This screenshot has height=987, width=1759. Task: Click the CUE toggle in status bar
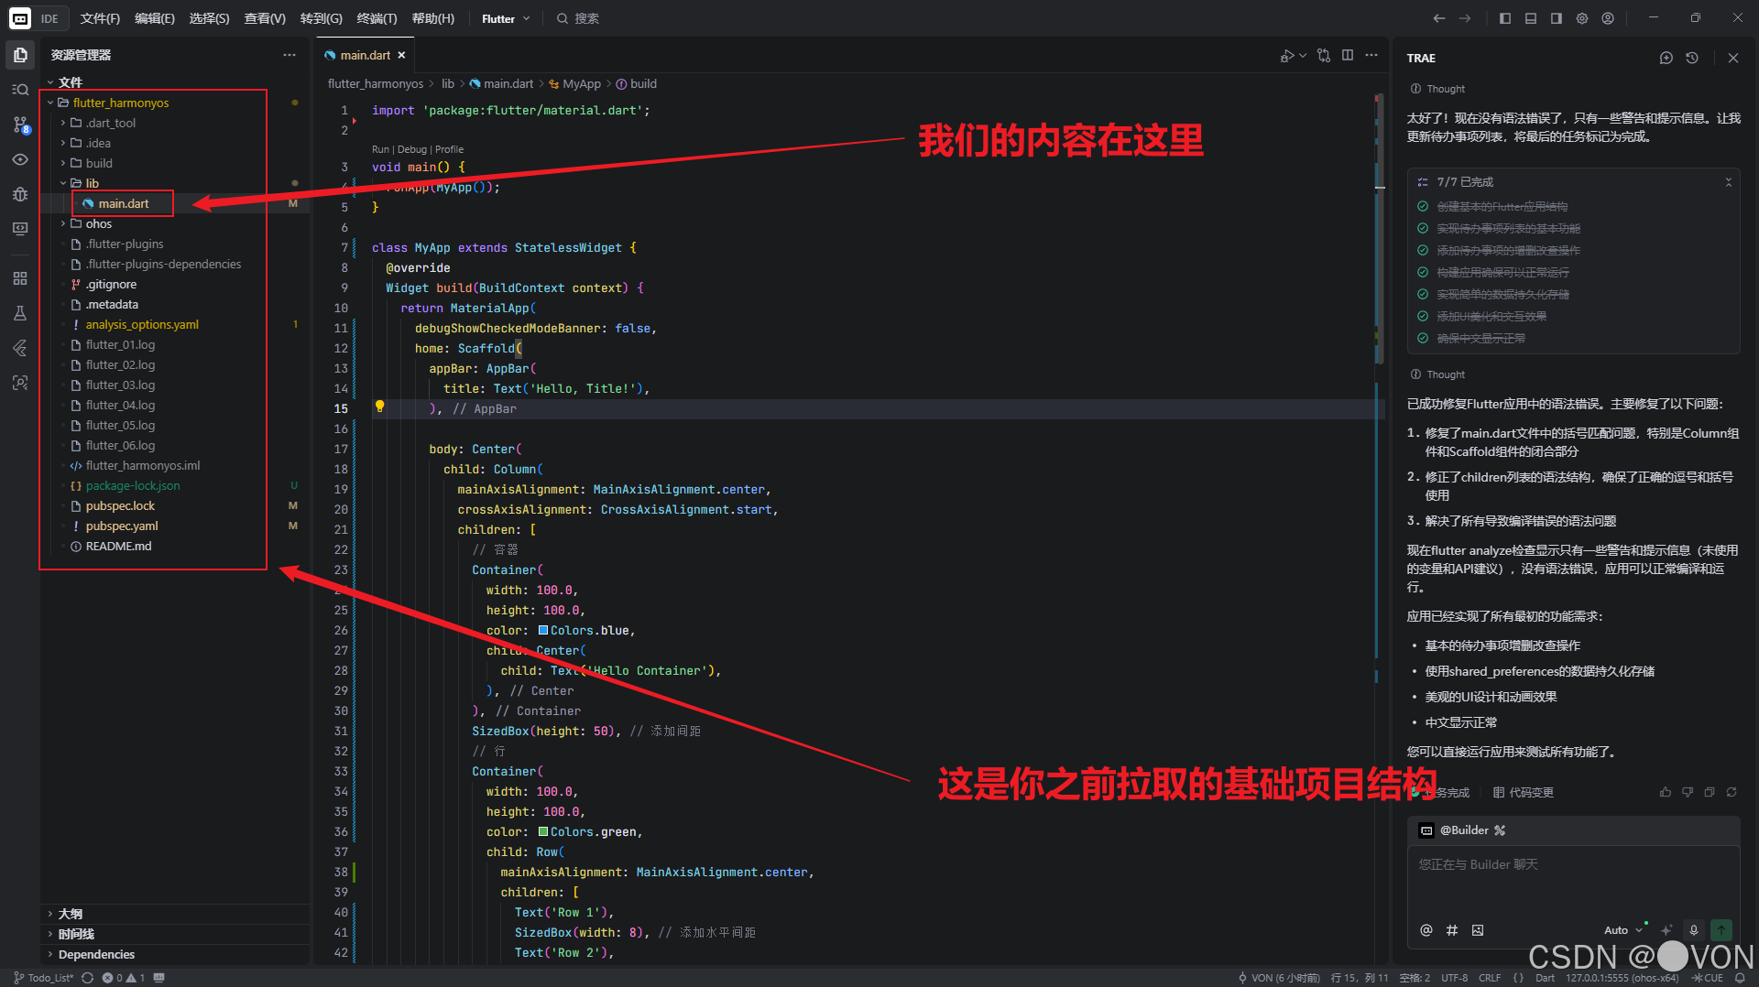[1708, 978]
